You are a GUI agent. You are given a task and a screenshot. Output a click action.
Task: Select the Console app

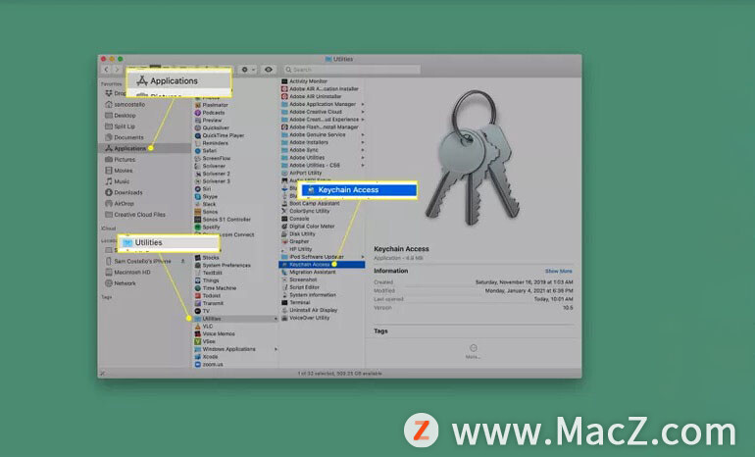click(x=298, y=219)
